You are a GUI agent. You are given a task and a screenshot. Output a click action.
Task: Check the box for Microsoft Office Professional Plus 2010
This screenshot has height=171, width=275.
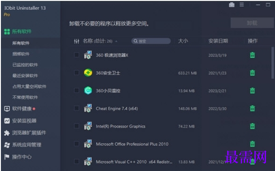pyautogui.click(x=76, y=144)
